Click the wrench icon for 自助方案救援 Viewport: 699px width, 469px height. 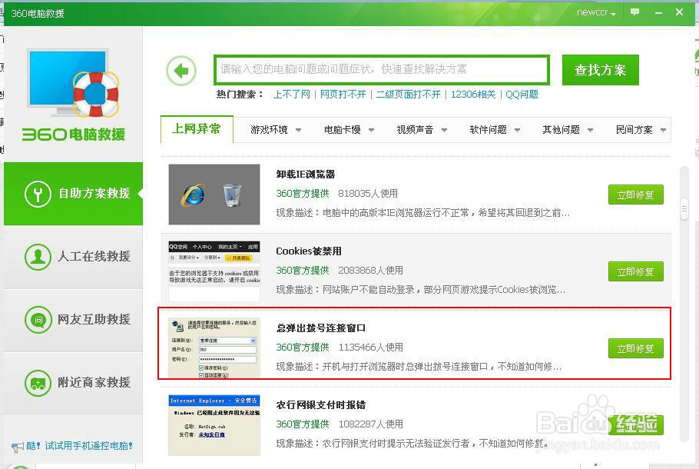tap(38, 194)
